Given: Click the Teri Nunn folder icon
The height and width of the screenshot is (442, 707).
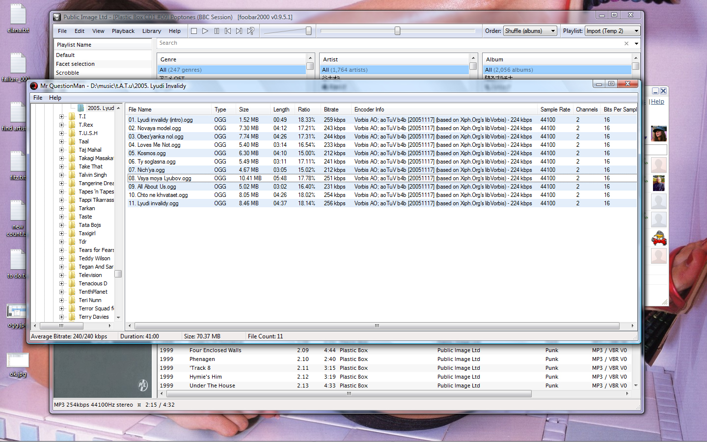Looking at the screenshot, I should (x=72, y=300).
